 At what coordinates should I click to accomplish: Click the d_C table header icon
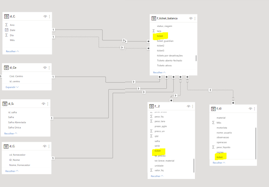[x=7, y=16]
